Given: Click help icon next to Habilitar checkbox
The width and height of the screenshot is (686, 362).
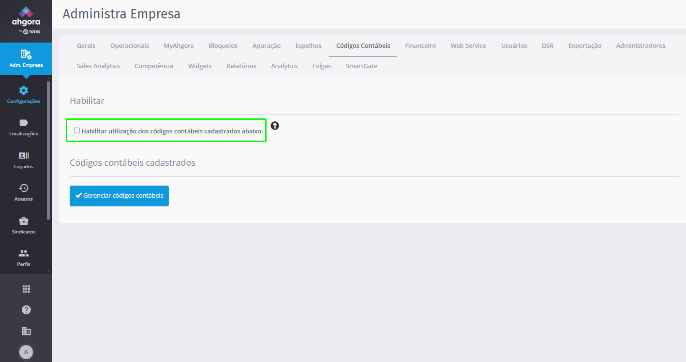Looking at the screenshot, I should point(275,126).
